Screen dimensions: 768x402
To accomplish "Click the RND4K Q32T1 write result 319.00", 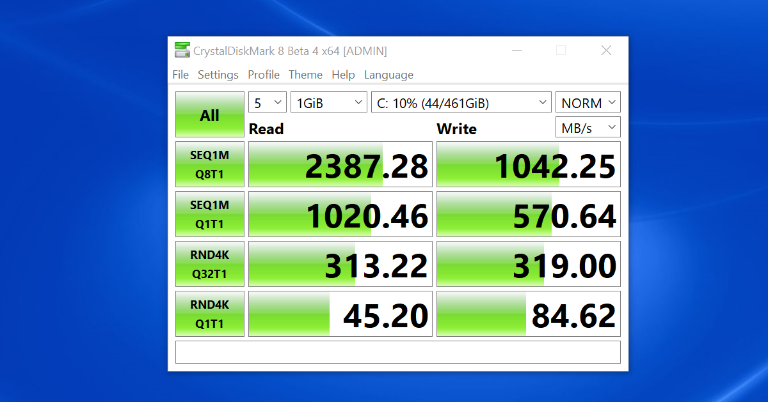I will (x=529, y=264).
